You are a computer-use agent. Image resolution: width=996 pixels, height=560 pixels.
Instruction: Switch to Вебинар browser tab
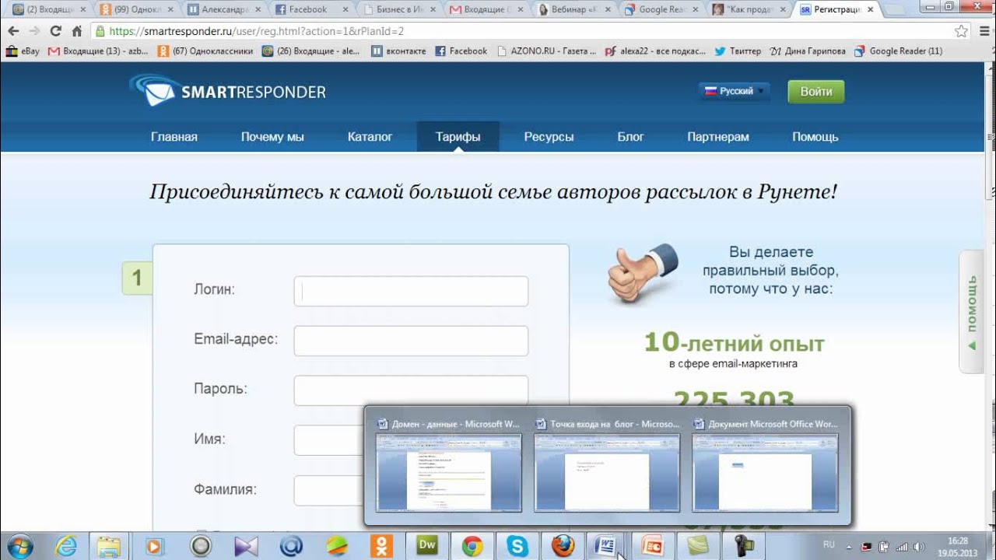point(573,9)
